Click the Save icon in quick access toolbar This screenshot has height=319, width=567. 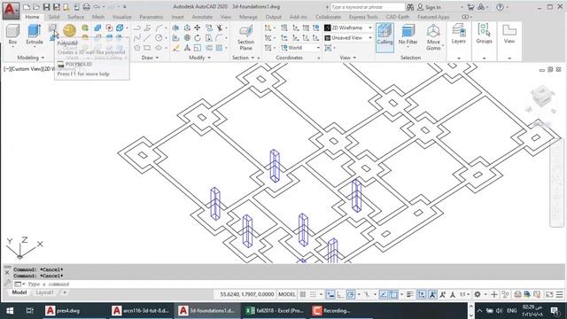point(46,7)
